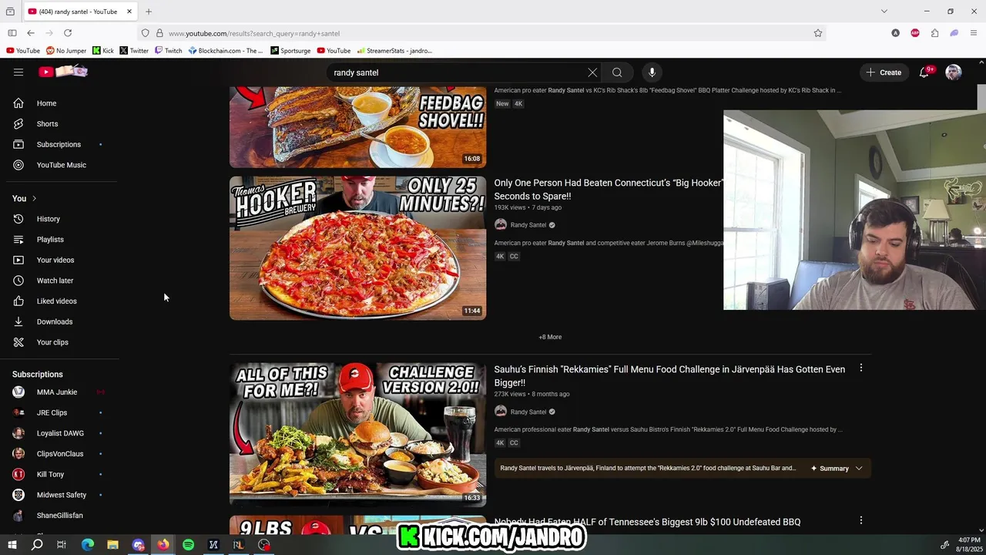Image resolution: width=986 pixels, height=555 pixels.
Task: Open the notifications bell
Action: coord(924,72)
